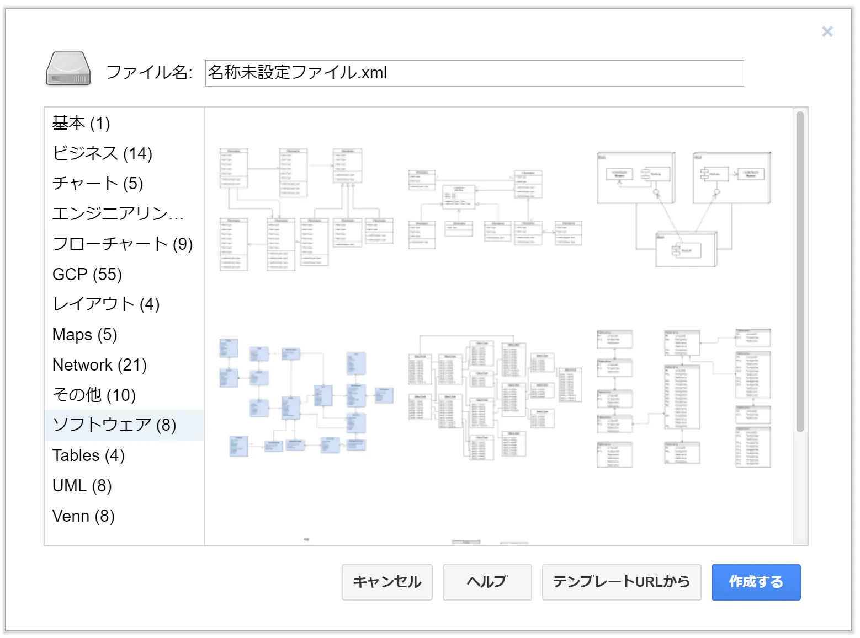Open the GCP (55) template category
Image resolution: width=860 pixels, height=638 pixels.
(124, 274)
